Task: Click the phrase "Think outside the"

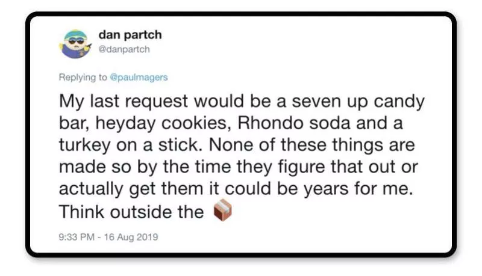Action: (131, 211)
